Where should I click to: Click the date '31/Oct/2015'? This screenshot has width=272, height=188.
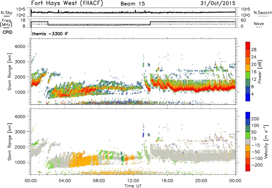(218, 3)
